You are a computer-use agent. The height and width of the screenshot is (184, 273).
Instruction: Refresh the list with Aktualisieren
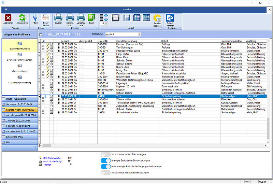pos(22,18)
